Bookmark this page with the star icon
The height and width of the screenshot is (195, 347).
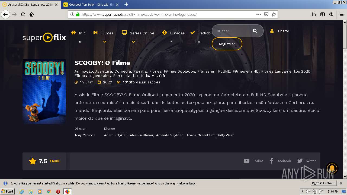(274, 14)
